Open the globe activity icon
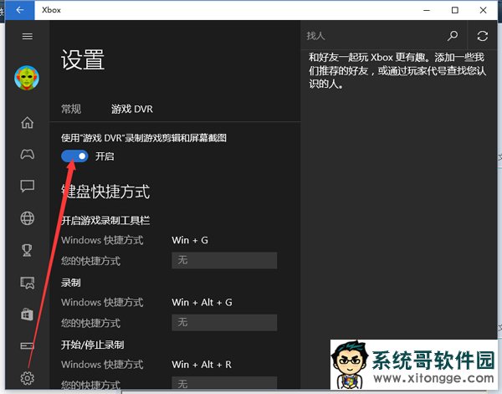The height and width of the screenshot is (394, 502). click(28, 218)
